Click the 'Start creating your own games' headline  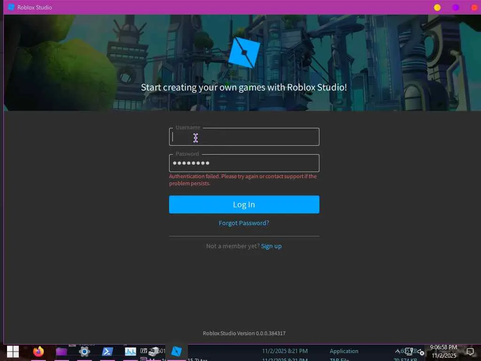pos(244,87)
